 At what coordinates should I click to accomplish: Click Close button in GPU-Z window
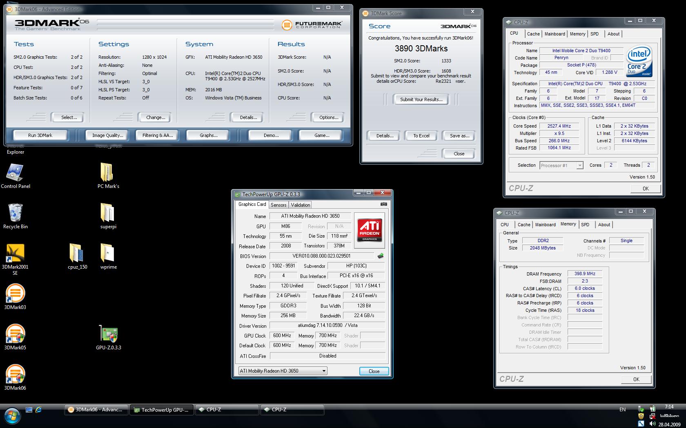374,371
